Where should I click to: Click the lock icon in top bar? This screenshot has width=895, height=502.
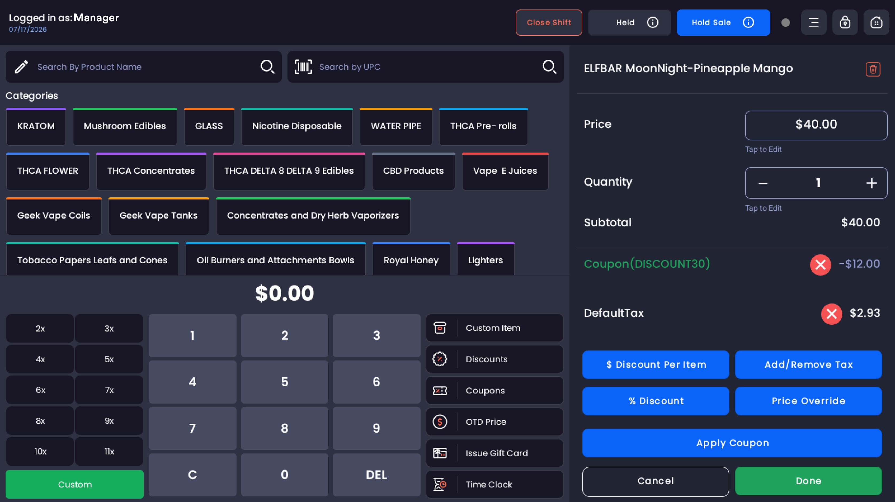845,23
